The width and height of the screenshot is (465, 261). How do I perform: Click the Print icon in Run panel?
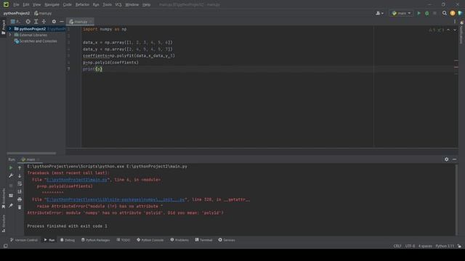20,199
